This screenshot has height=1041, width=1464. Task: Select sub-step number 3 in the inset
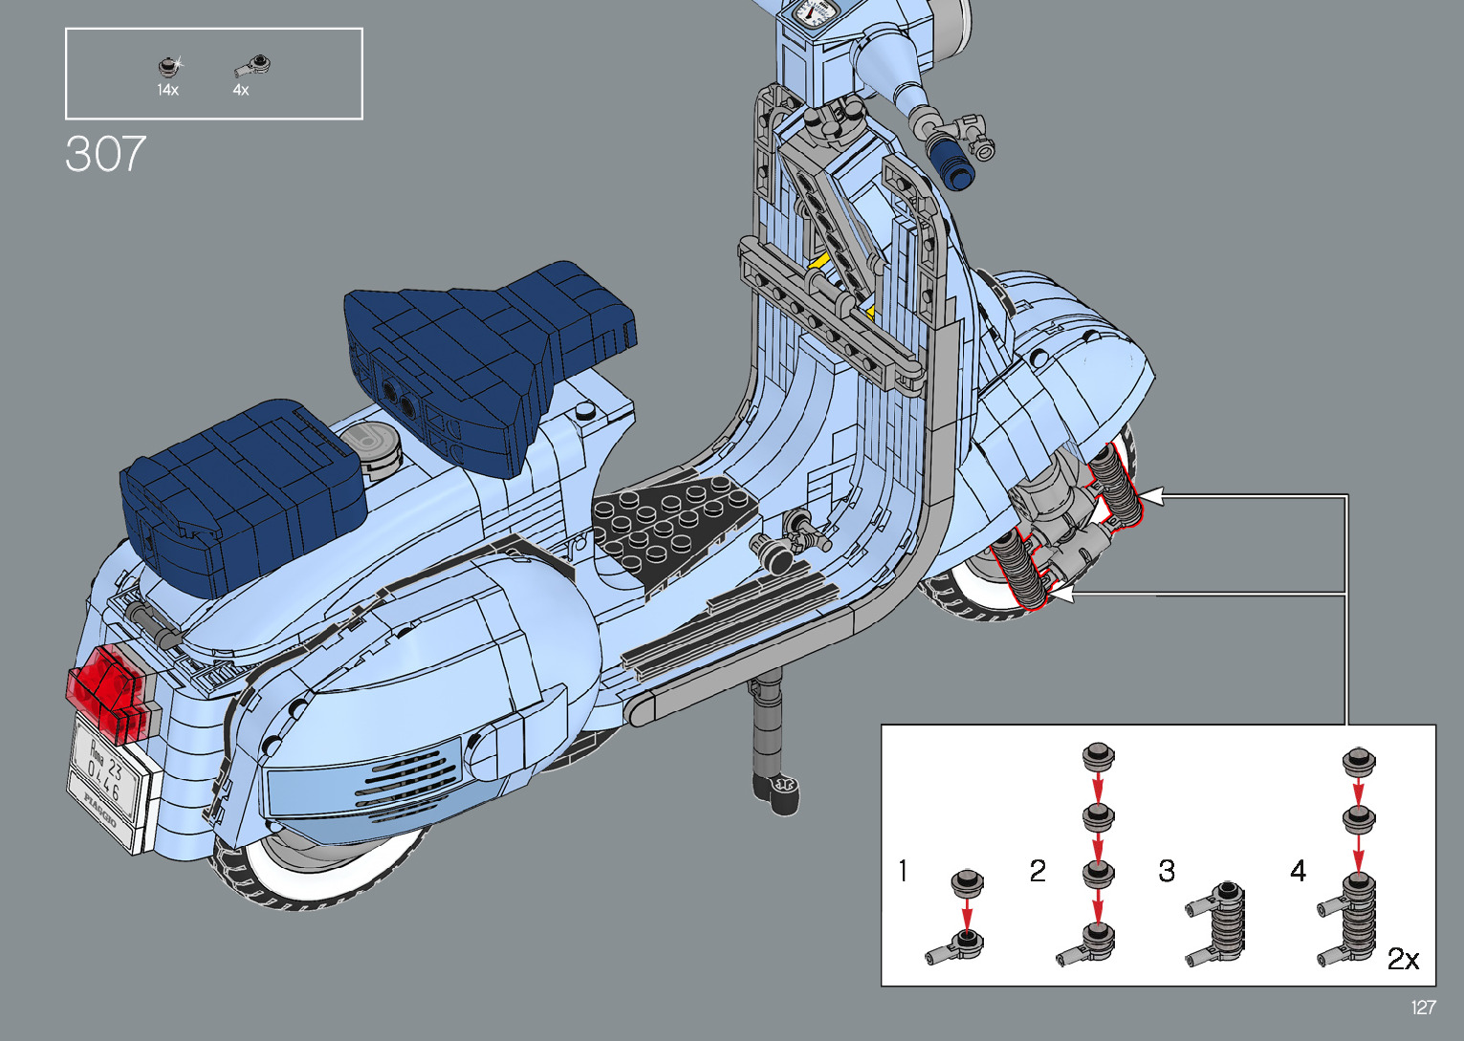pos(1167,871)
